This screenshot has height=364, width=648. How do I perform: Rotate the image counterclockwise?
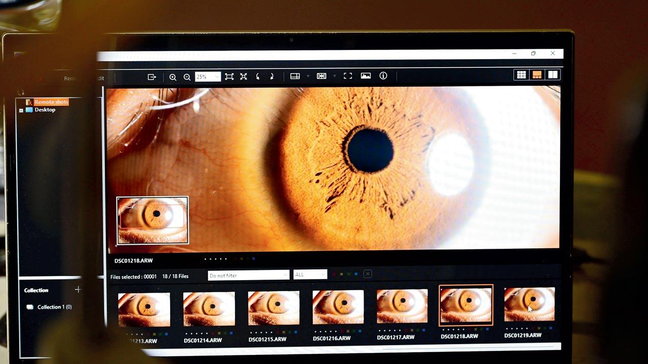pos(258,76)
